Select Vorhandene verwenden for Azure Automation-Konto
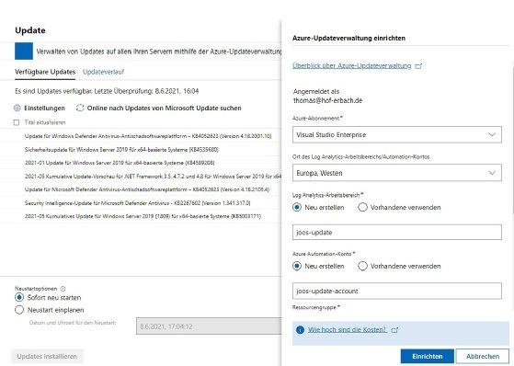The height and width of the screenshot is (366, 514). [362, 266]
